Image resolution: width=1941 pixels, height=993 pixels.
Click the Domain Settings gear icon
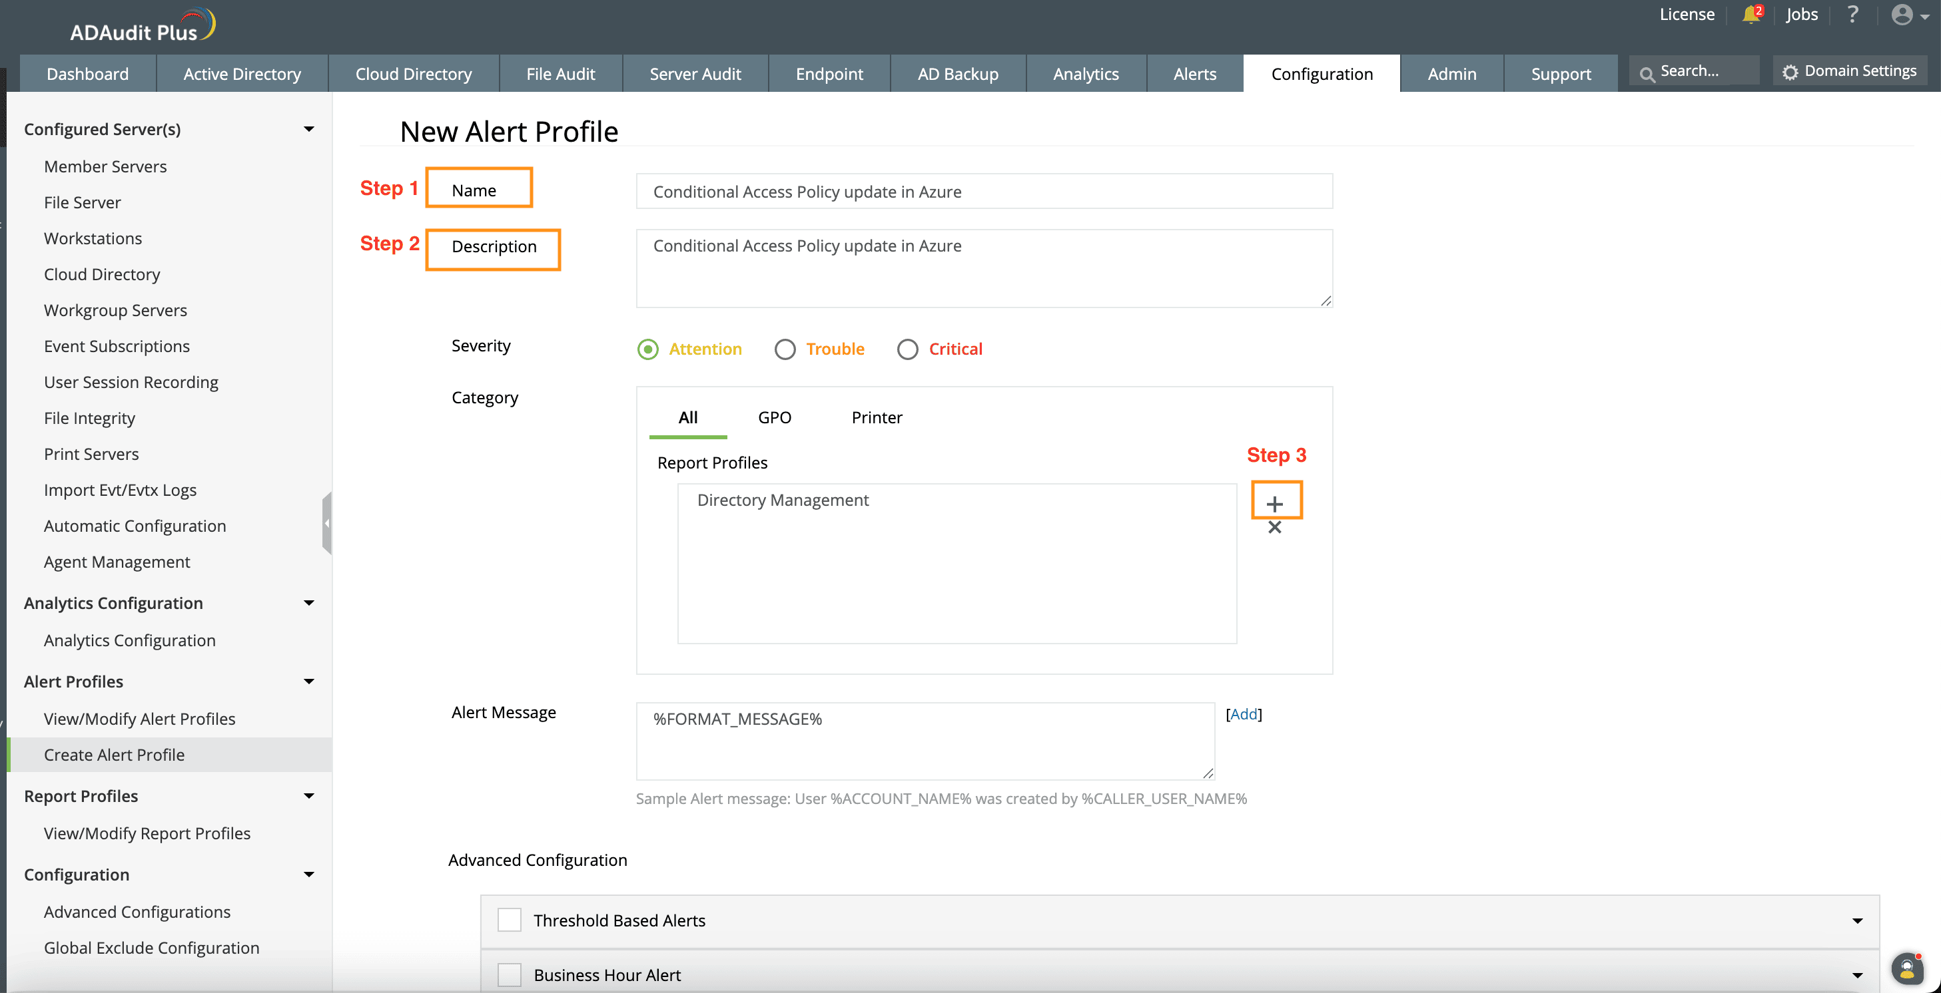pos(1790,71)
